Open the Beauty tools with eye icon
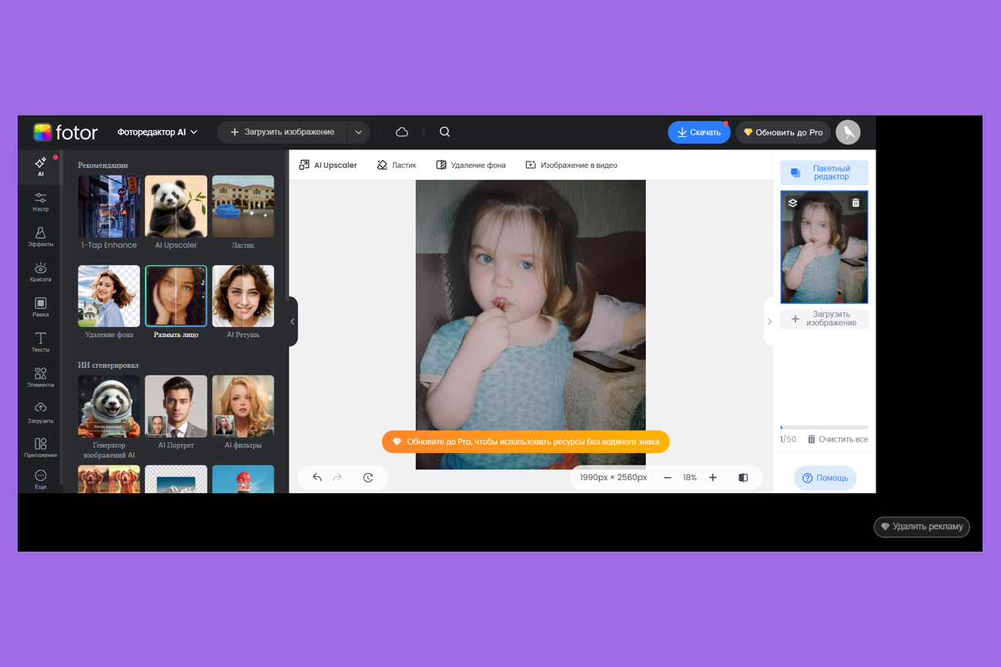 click(40, 272)
